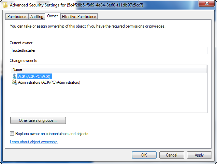Viewport: 217px width, 164px height.
Task: Enable Replace owner on subcontainers and objects
Action: [13, 134]
